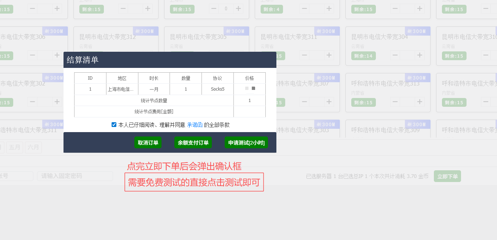Click plus icon beside the 0 quantity

(238, 8)
